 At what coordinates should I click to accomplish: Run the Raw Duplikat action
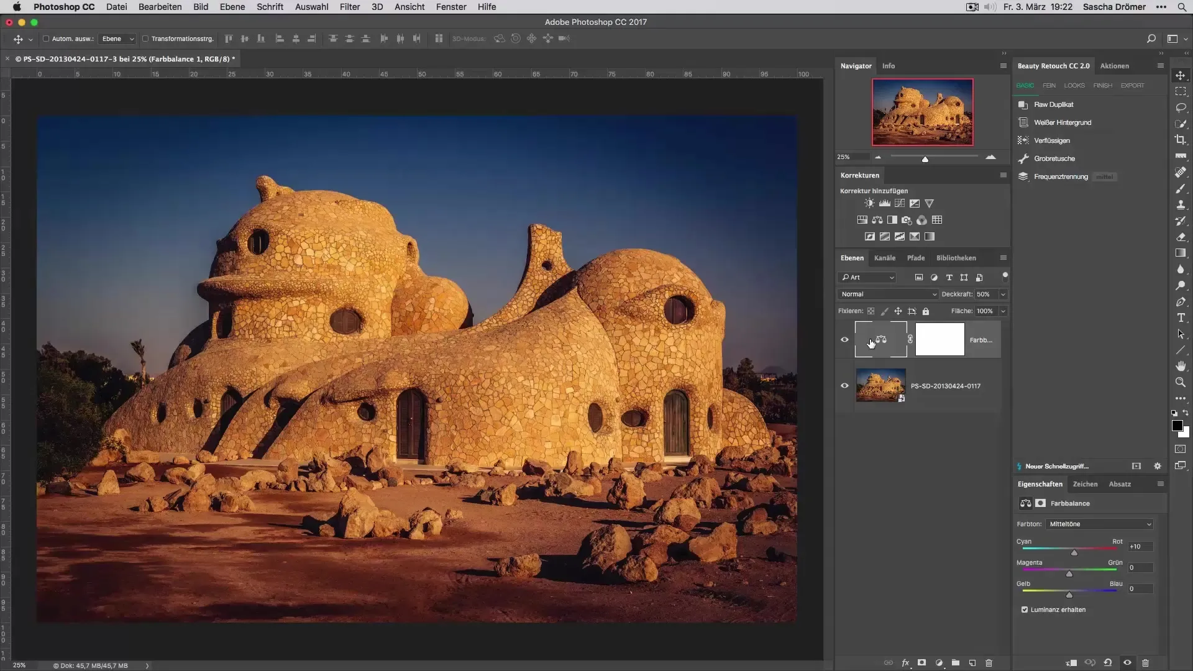click(x=1053, y=105)
